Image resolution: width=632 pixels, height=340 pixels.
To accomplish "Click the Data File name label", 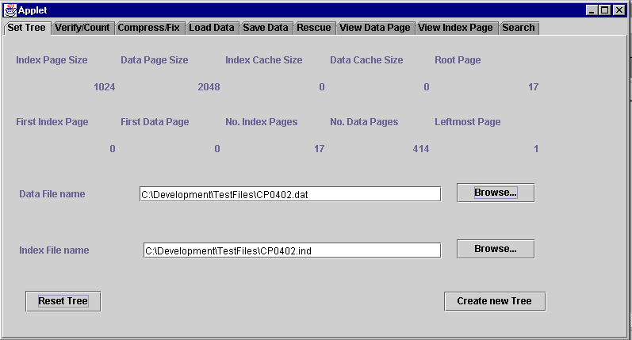I will point(52,194).
